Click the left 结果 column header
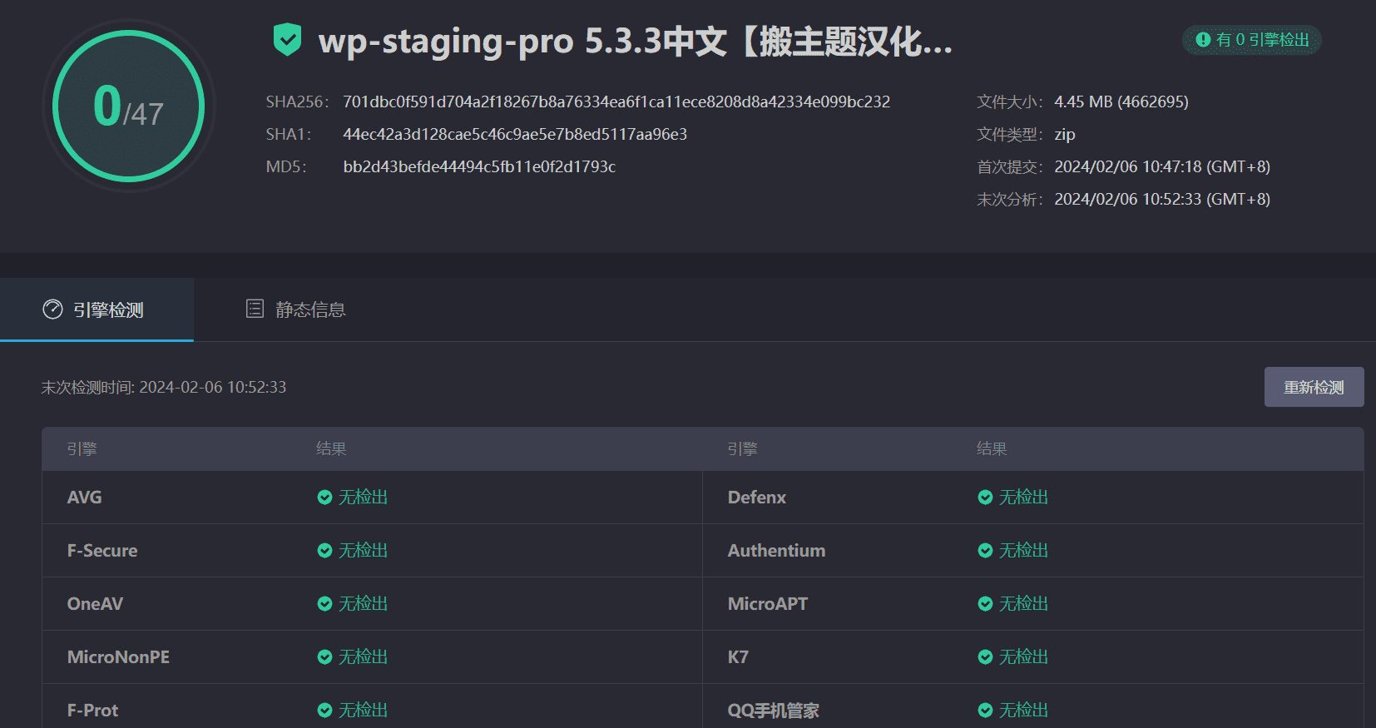 pyautogui.click(x=331, y=449)
